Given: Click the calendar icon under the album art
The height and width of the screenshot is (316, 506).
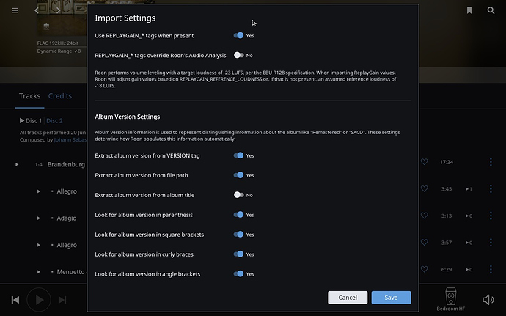Looking at the screenshot, I should tap(46, 26).
